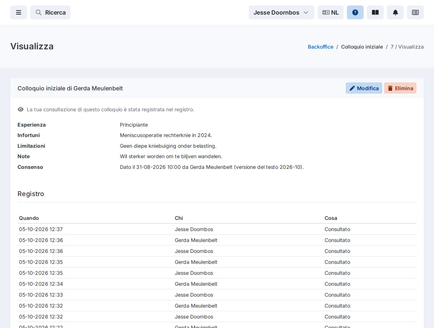
Task: Click the Chi column header
Action: [x=179, y=218]
